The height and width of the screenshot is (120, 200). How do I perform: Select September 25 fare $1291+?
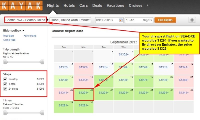click(x=124, y=93)
